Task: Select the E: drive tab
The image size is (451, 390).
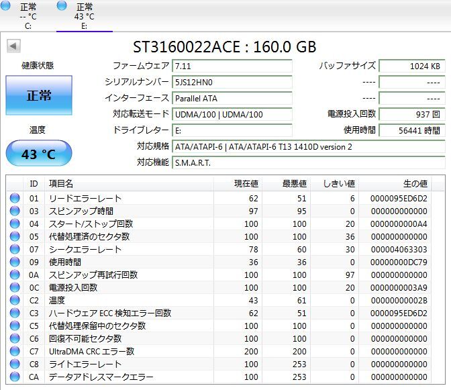Action: [84, 16]
